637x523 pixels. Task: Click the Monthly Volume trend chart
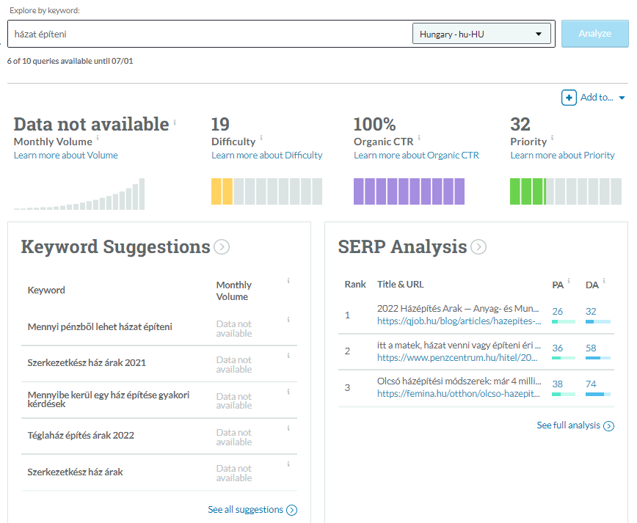79,194
